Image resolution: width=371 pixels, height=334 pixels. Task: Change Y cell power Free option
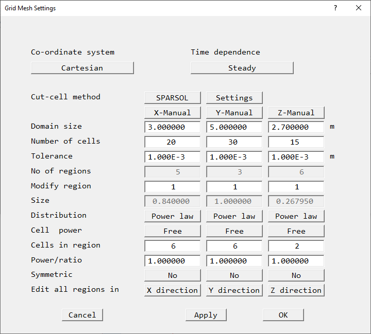pos(234,231)
